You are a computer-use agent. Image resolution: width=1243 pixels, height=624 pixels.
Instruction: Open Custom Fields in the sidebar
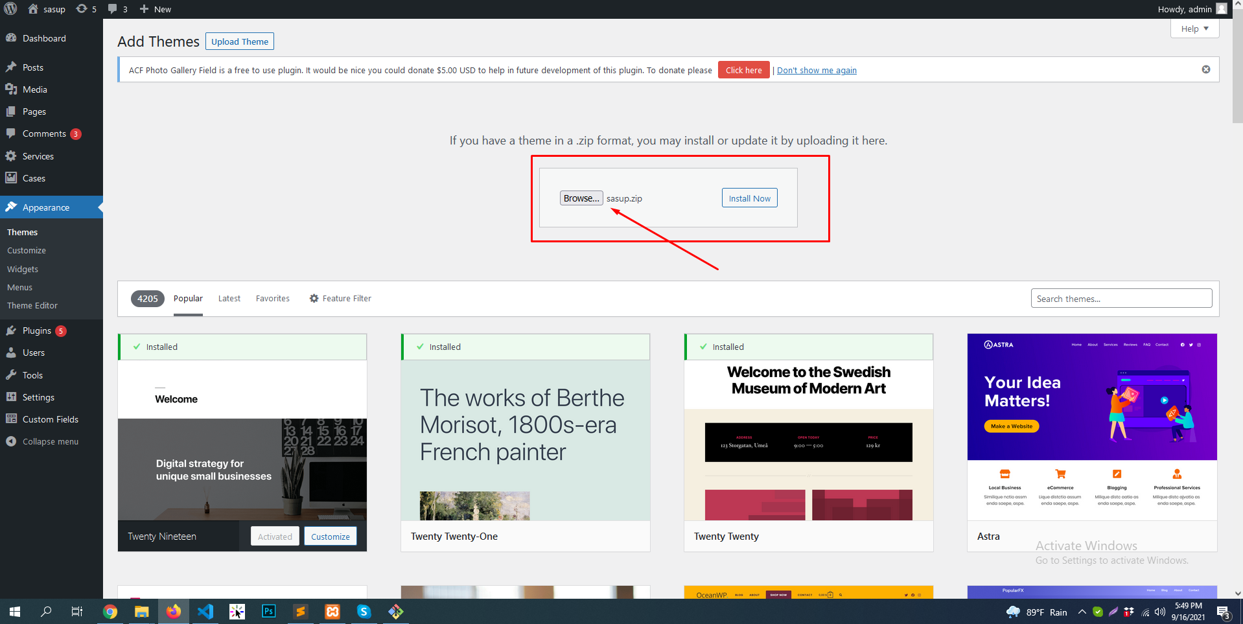click(x=51, y=419)
